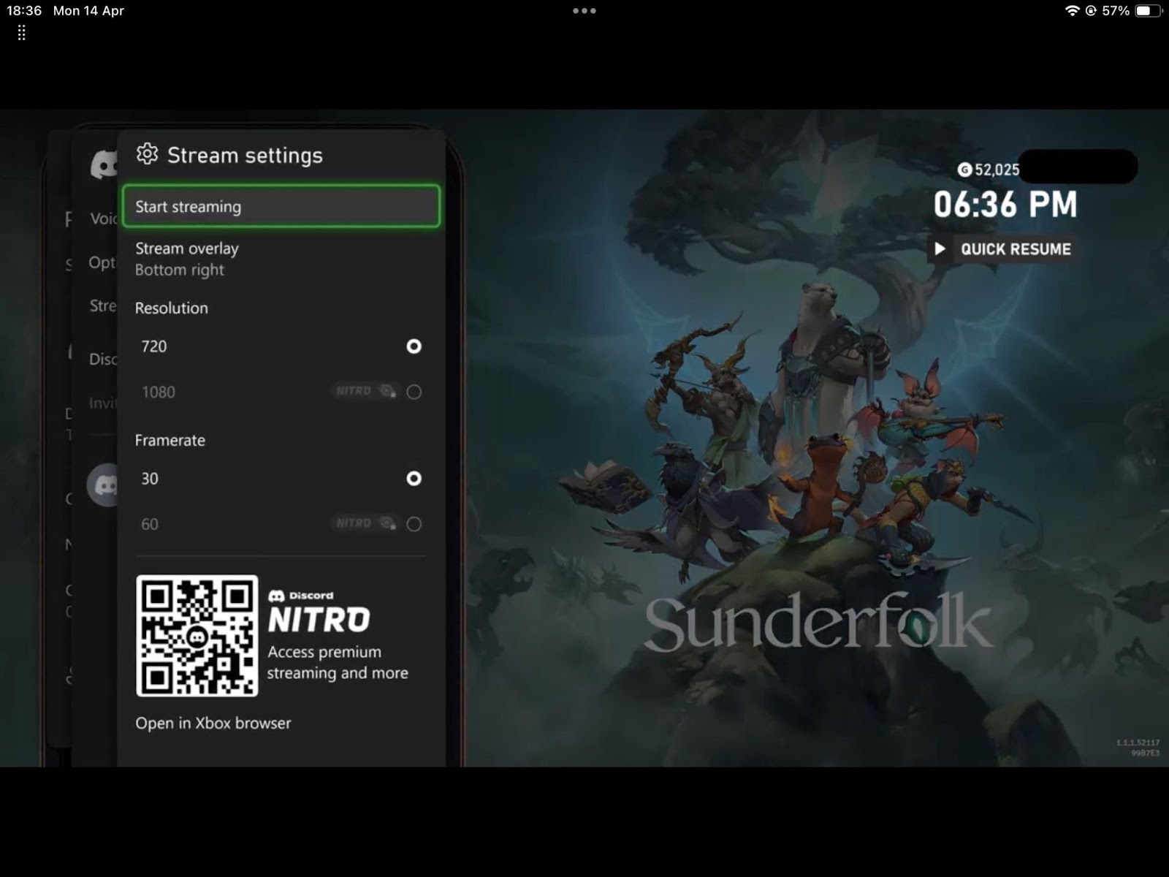Click the Nitro badge beside 1080
Image resolution: width=1169 pixels, height=877 pixels.
pos(366,391)
